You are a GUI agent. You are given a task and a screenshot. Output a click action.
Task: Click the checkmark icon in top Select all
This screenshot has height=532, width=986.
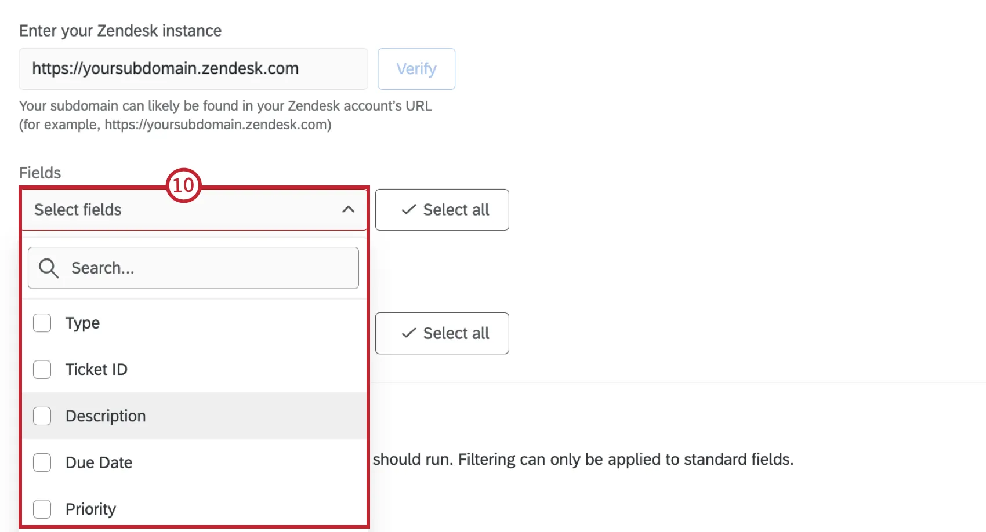[x=409, y=210]
